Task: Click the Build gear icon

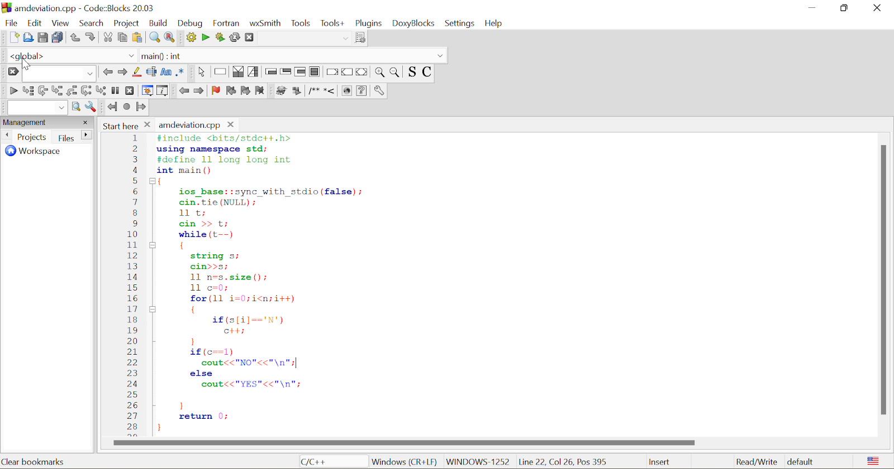Action: tap(191, 38)
